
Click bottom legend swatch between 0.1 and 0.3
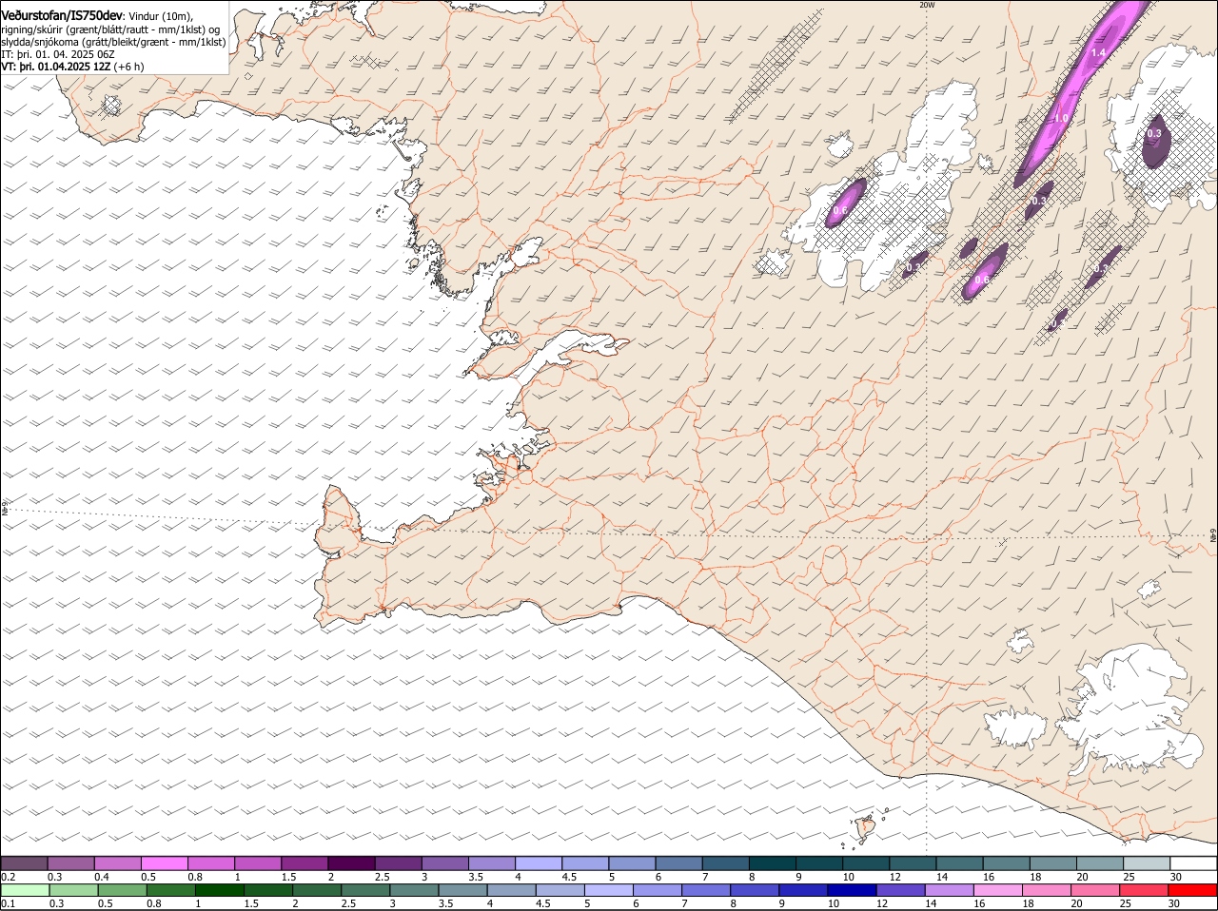(25, 890)
